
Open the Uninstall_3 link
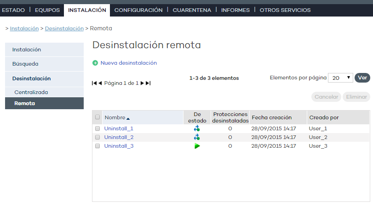click(119, 146)
